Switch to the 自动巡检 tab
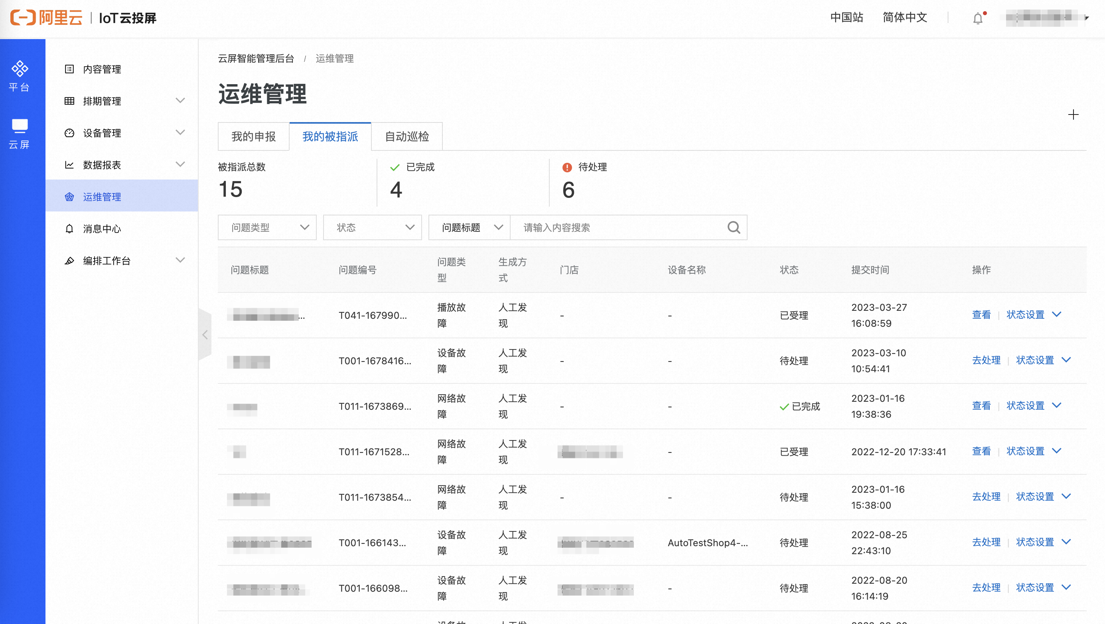Viewport: 1105px width, 624px height. [x=406, y=136]
